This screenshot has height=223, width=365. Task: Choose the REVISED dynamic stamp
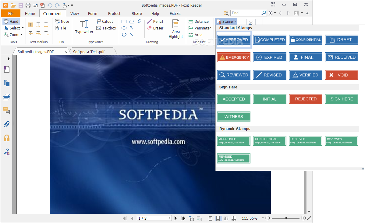pos(234,158)
